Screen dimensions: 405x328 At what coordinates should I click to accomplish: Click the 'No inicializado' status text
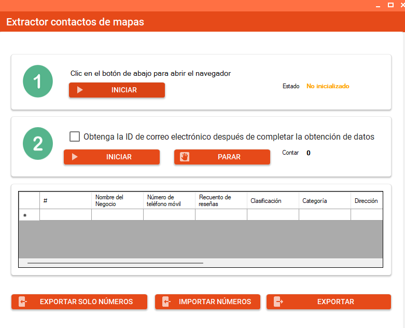328,86
